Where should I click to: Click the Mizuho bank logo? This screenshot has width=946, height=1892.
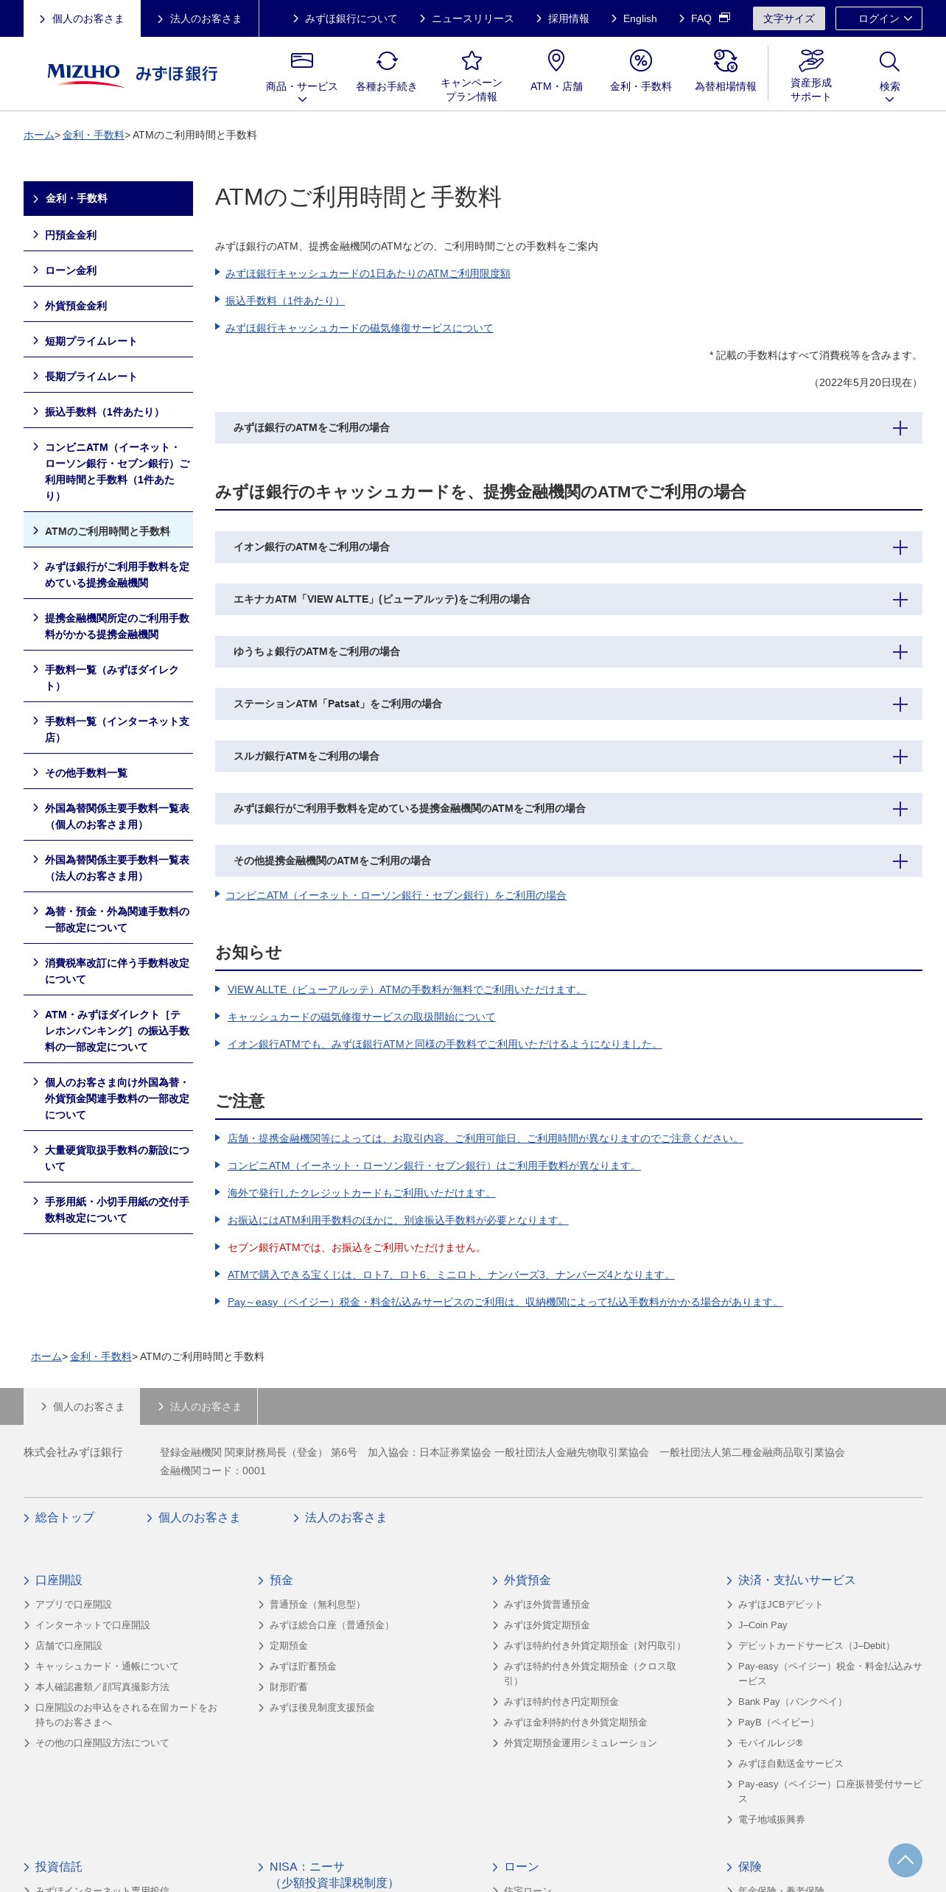tap(133, 74)
